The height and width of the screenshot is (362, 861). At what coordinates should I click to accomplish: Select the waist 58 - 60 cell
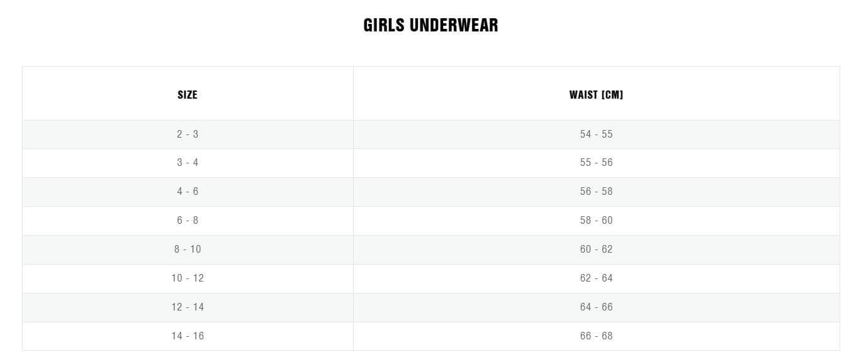(x=596, y=220)
